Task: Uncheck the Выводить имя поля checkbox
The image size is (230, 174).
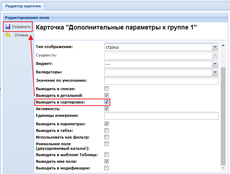Action: pyautogui.click(x=107, y=161)
